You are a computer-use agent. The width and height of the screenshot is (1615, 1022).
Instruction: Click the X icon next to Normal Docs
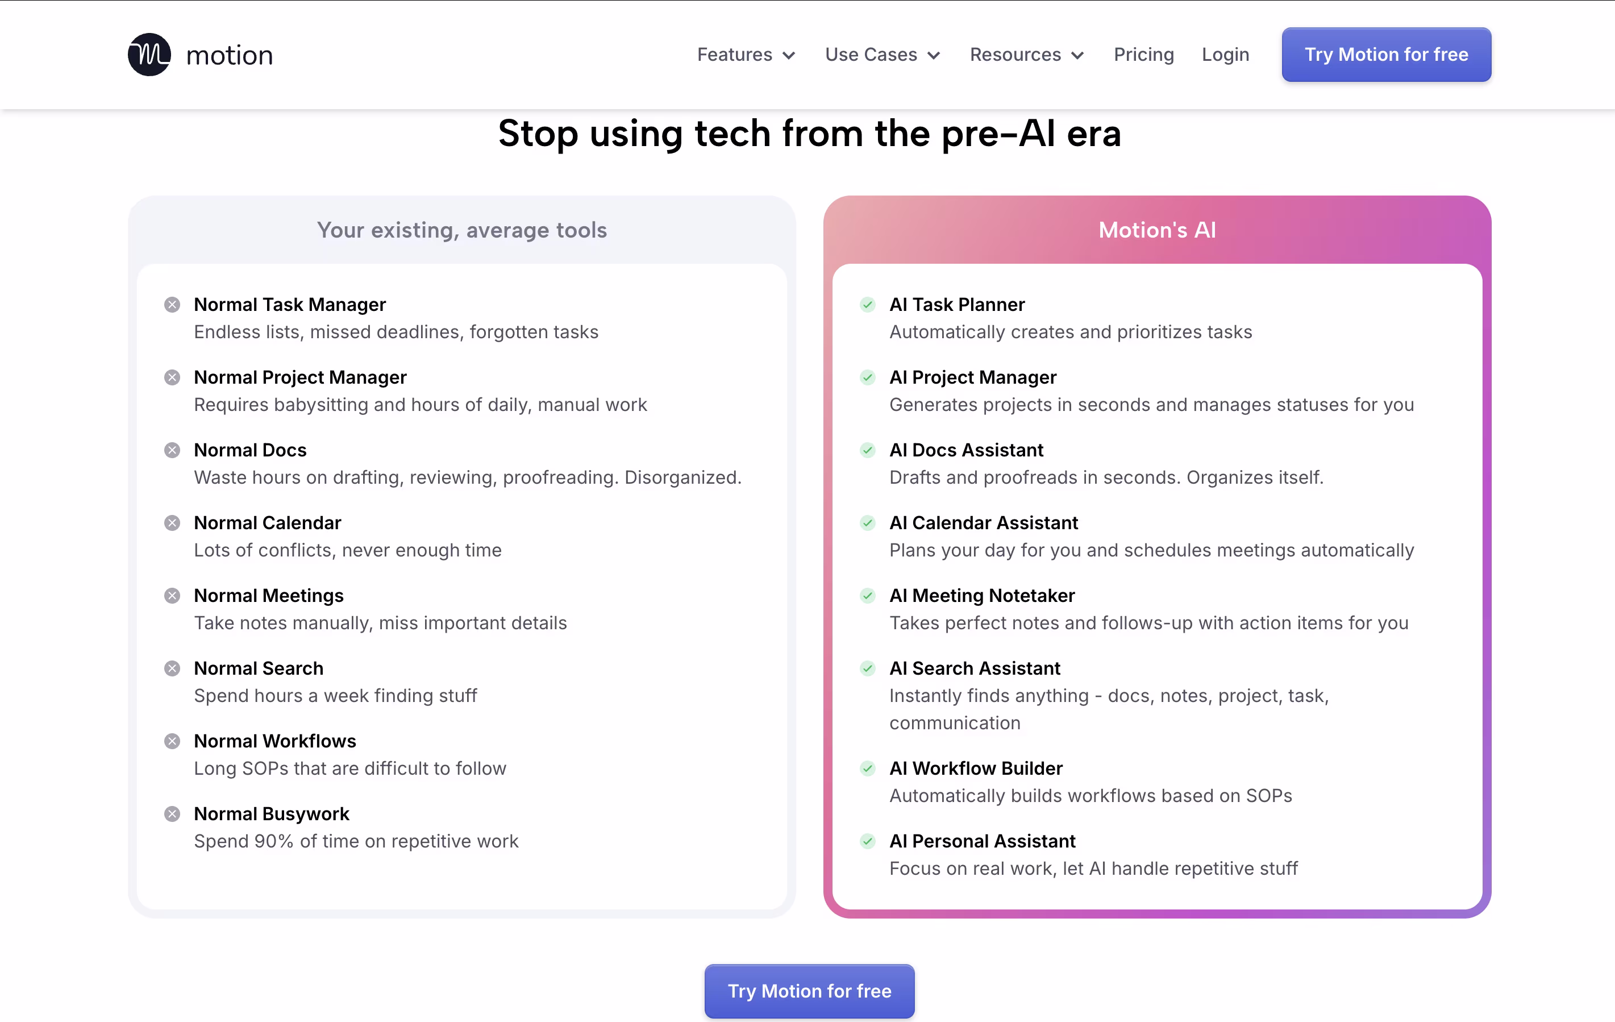point(172,450)
